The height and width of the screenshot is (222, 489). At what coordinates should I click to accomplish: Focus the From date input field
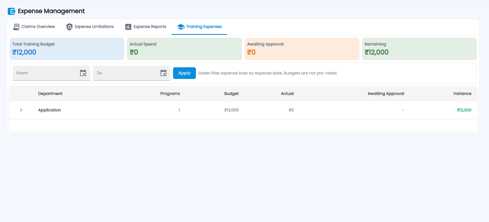51,73
